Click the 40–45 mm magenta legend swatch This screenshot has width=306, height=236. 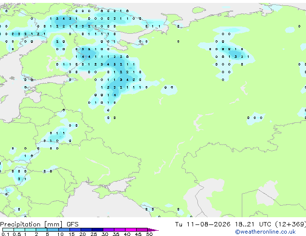[130, 230]
